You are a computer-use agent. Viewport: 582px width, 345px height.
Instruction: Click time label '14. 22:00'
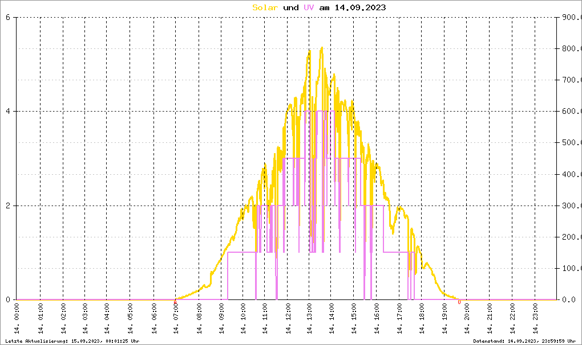coord(512,319)
